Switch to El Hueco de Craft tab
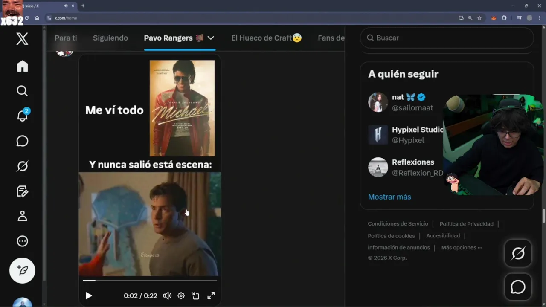 [267, 38]
